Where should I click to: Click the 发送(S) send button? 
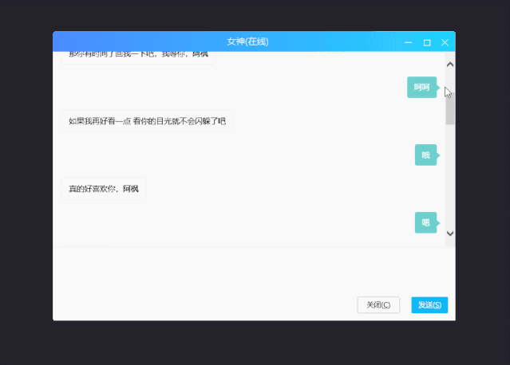(x=429, y=305)
